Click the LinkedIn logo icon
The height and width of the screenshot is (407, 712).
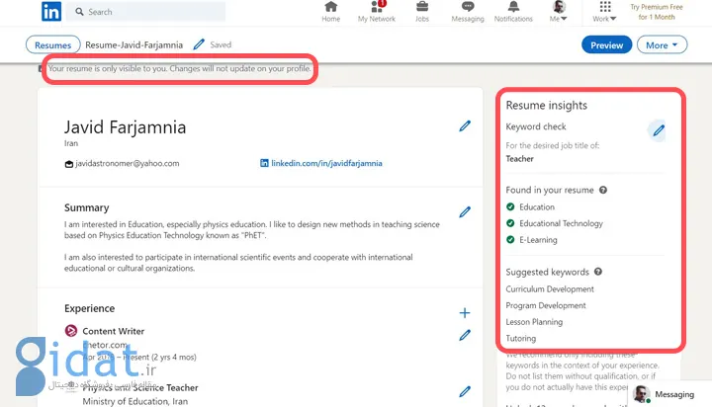pos(51,12)
